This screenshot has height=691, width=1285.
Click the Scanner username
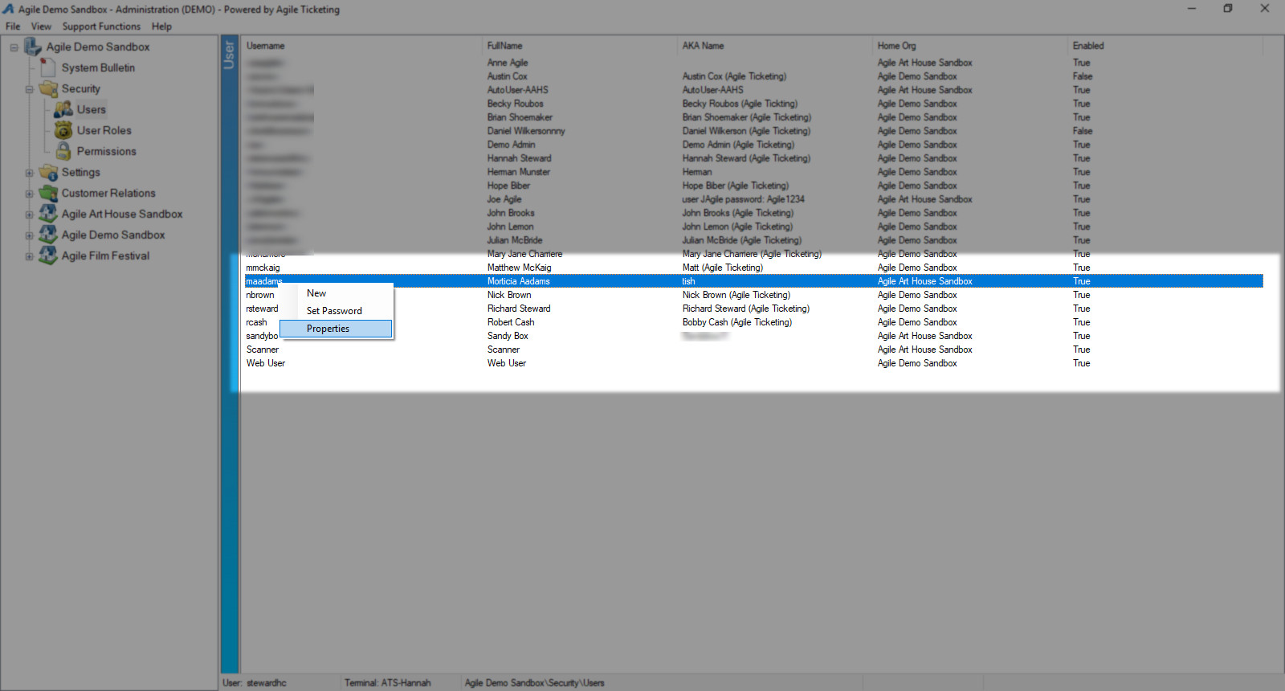(x=263, y=350)
